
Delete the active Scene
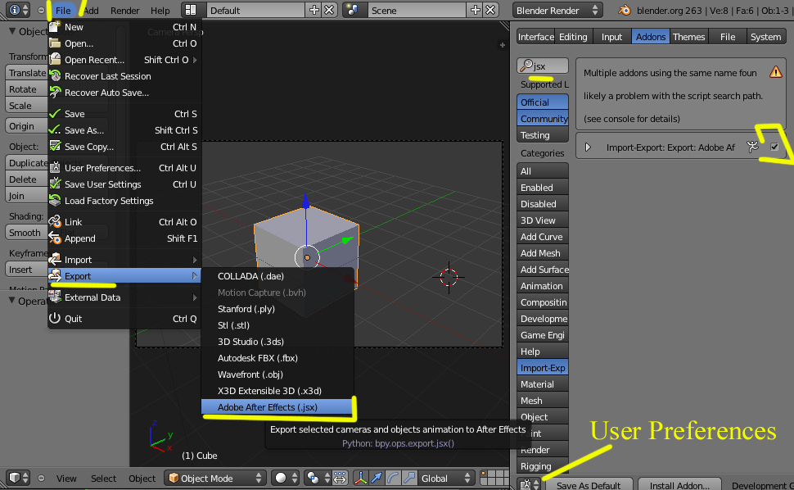tap(490, 10)
